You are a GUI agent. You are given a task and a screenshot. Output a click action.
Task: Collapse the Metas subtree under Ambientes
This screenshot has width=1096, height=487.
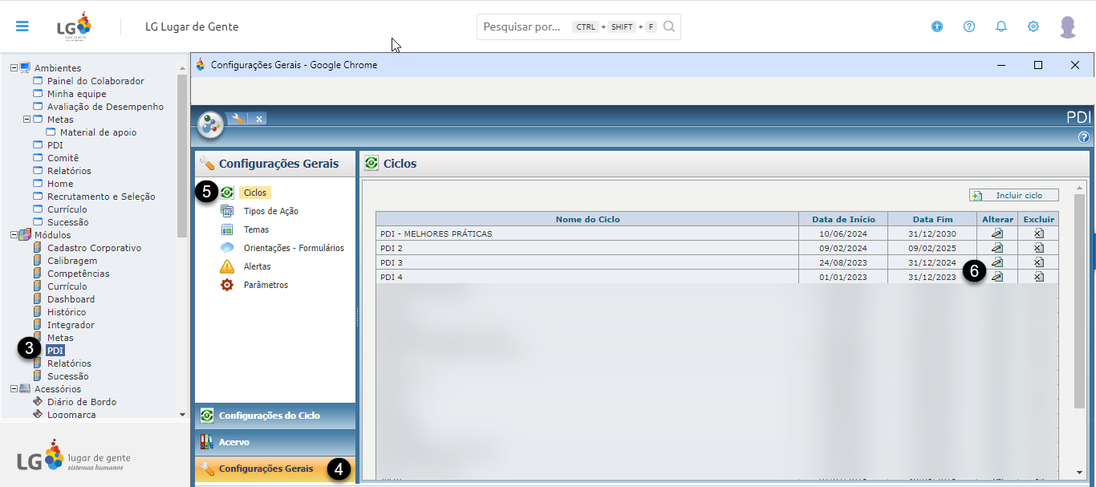pos(26,120)
